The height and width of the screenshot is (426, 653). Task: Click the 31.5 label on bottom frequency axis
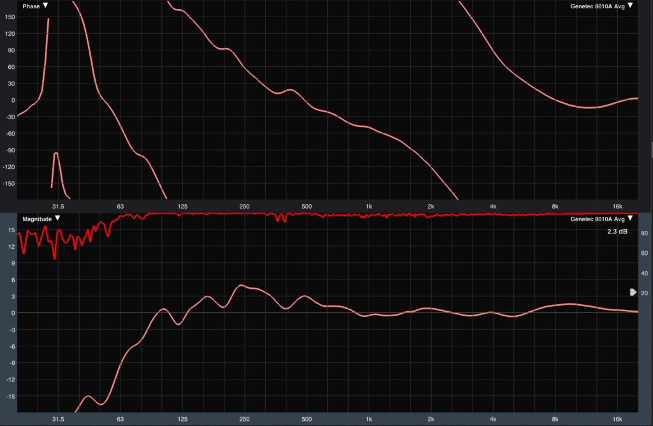click(58, 419)
